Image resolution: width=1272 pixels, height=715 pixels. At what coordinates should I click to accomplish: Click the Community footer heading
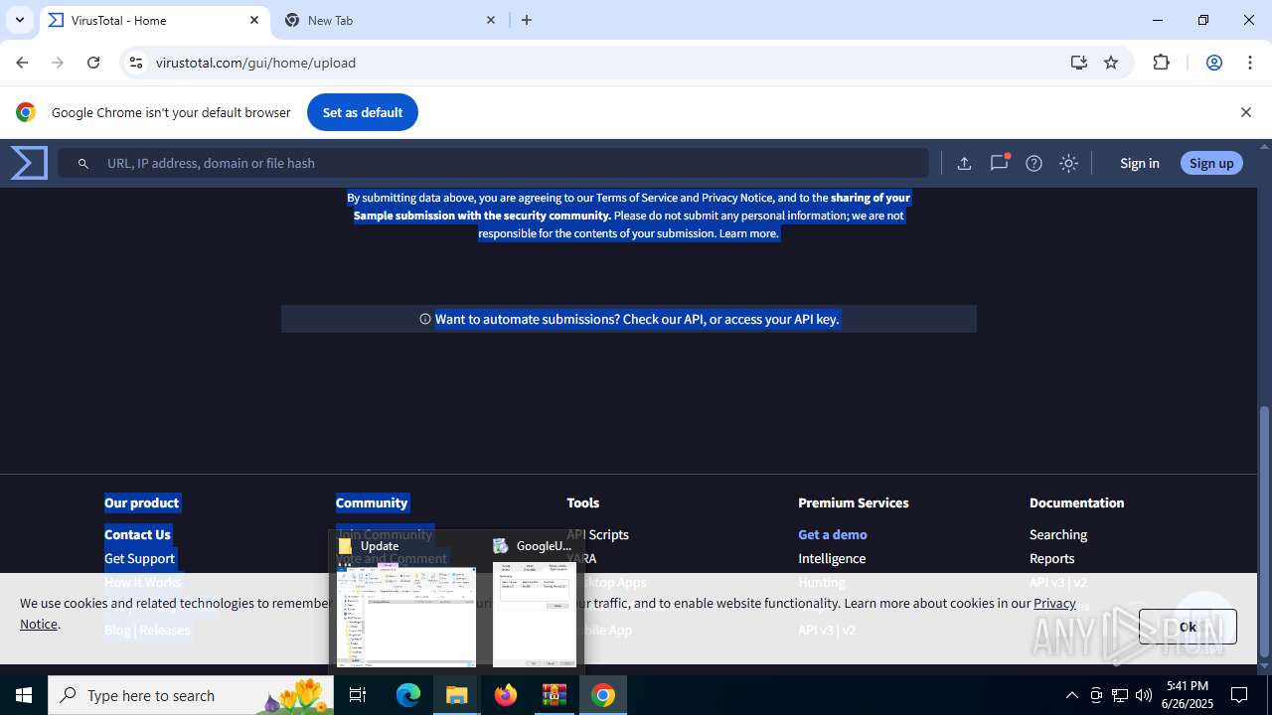372,502
